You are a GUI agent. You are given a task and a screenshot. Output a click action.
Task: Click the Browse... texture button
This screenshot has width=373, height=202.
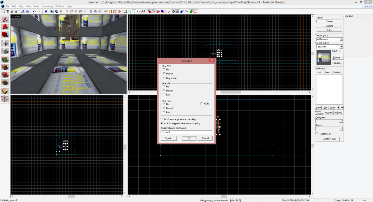pyautogui.click(x=337, y=57)
